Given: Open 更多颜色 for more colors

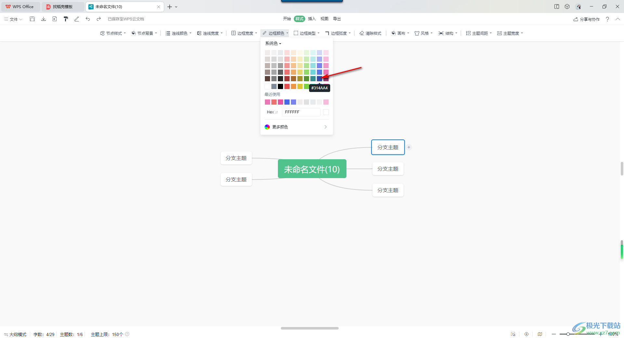Looking at the screenshot, I should tap(296, 127).
